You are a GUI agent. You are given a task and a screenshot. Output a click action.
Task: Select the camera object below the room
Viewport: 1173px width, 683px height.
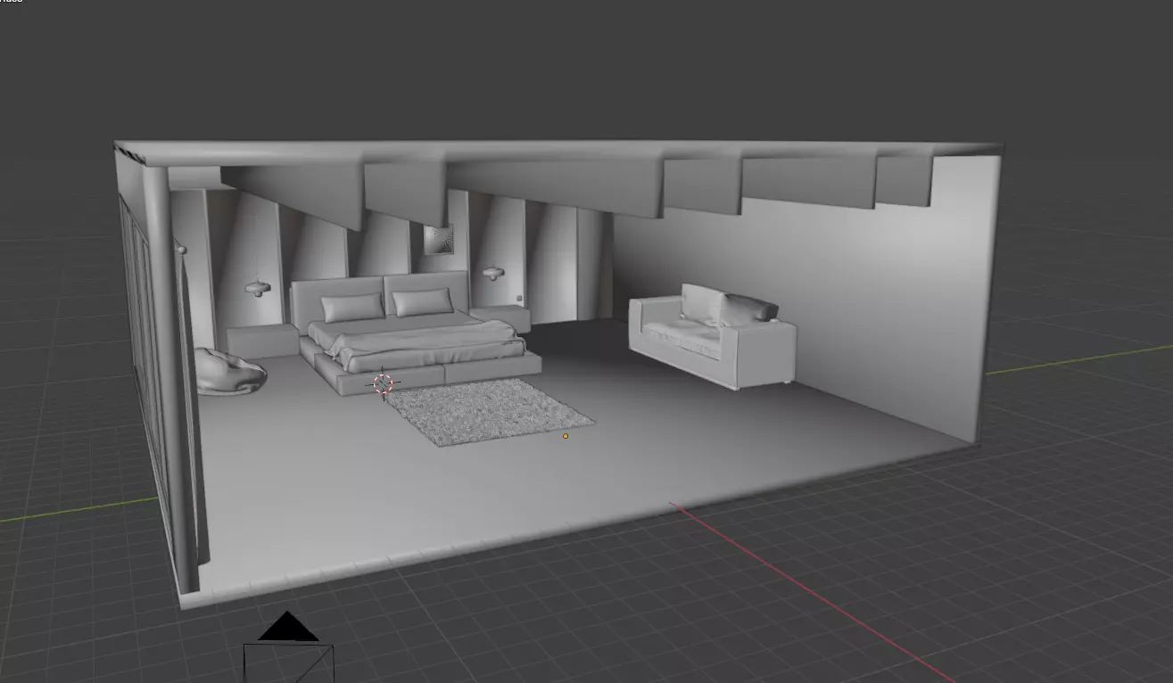(288, 648)
